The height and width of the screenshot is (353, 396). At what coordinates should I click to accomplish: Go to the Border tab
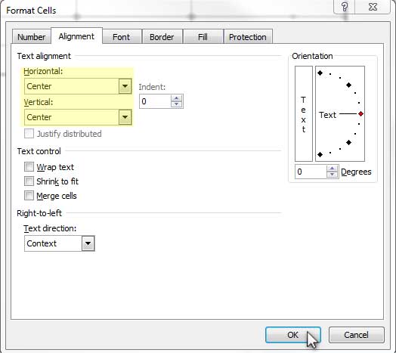[x=162, y=37]
